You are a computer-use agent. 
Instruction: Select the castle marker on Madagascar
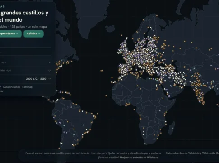[x=172, y=128]
